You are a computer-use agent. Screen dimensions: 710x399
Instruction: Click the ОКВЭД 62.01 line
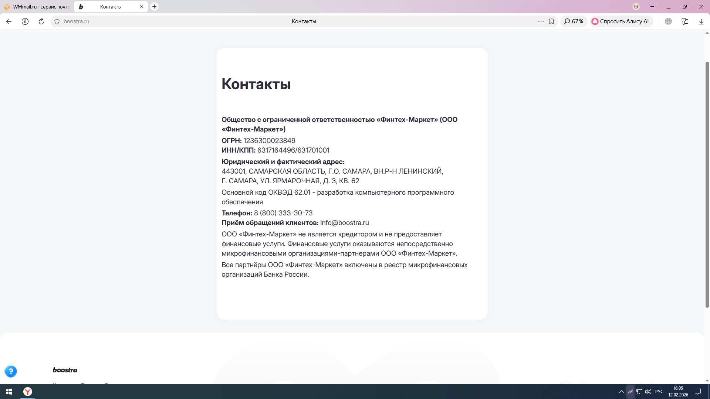(x=338, y=197)
